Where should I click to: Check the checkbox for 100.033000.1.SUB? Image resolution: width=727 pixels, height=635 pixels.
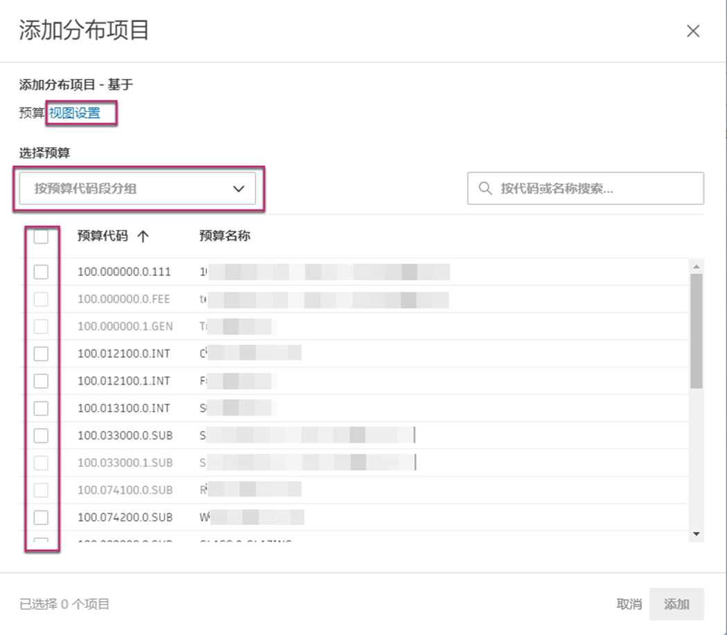click(x=42, y=463)
